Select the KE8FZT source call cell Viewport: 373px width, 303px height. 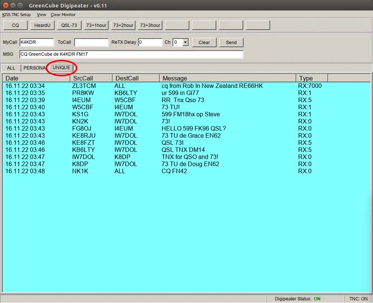click(x=83, y=143)
